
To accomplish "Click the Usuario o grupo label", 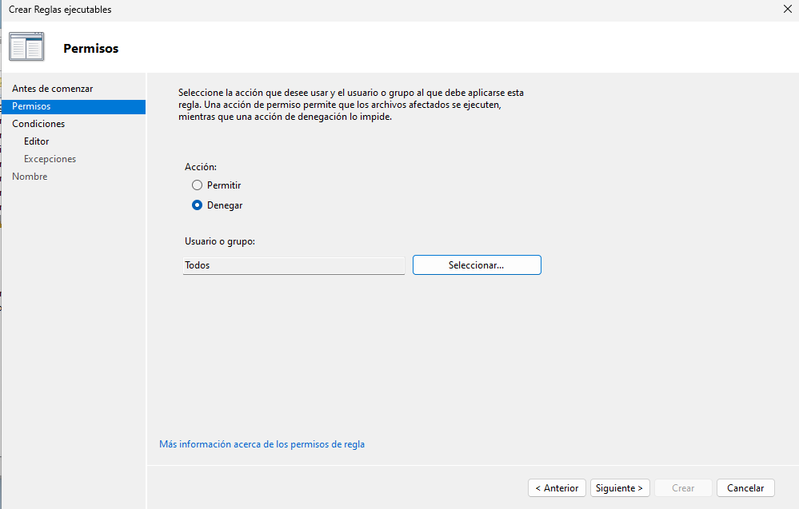I will click(x=219, y=241).
